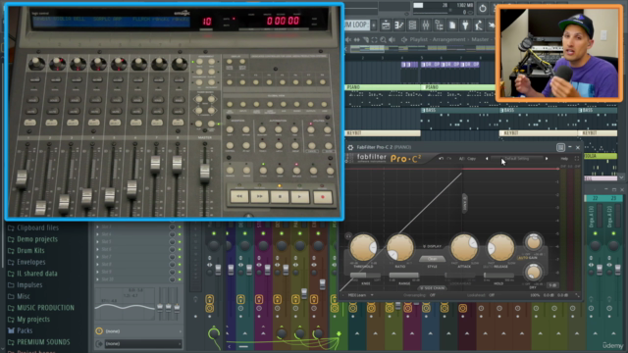Open the Browser view toolbar icon
This screenshot has width=628, height=353.
439,25
